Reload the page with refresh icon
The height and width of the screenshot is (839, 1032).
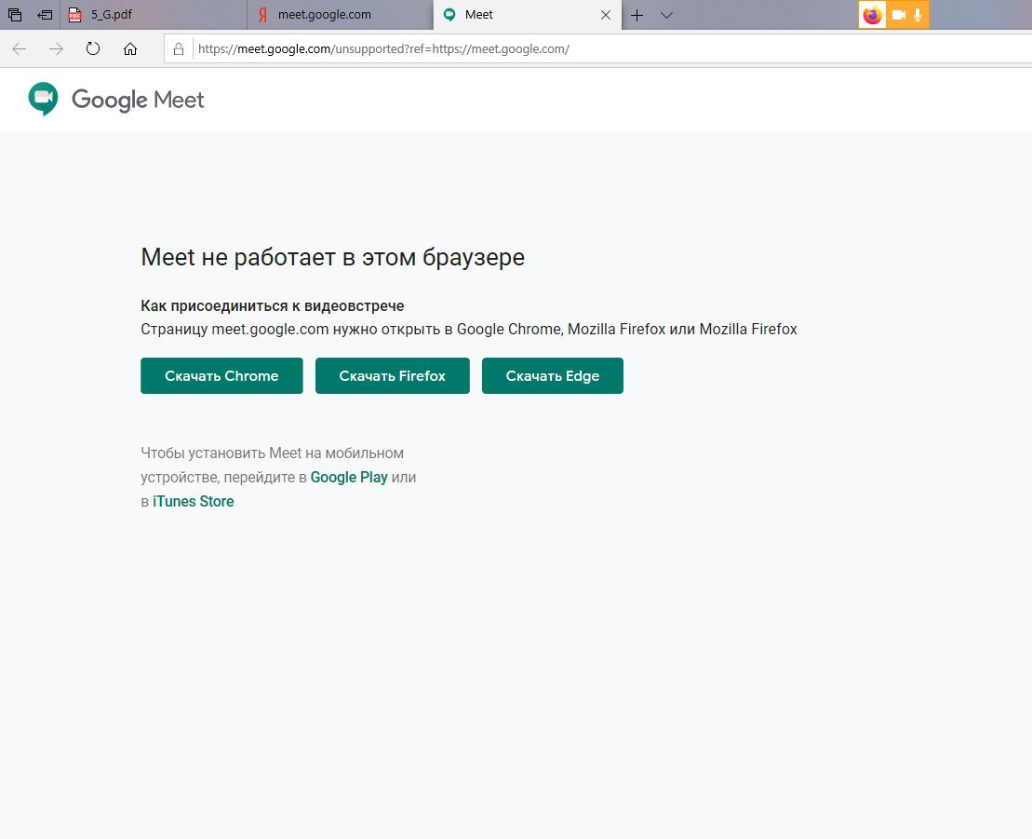point(93,48)
